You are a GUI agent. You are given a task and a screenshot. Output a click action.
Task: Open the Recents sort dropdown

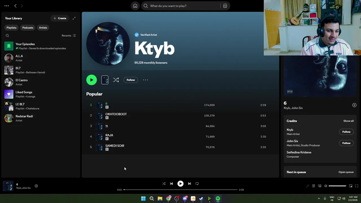69,36
